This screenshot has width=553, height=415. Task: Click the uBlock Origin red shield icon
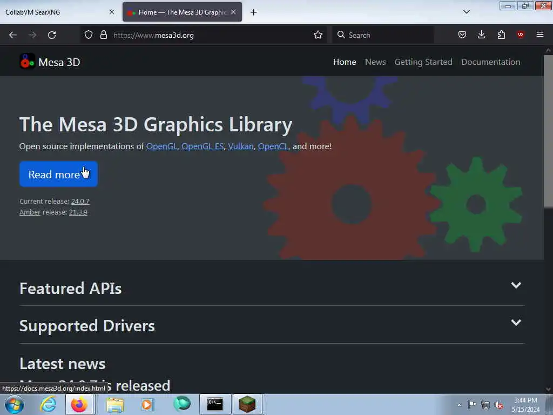(520, 35)
